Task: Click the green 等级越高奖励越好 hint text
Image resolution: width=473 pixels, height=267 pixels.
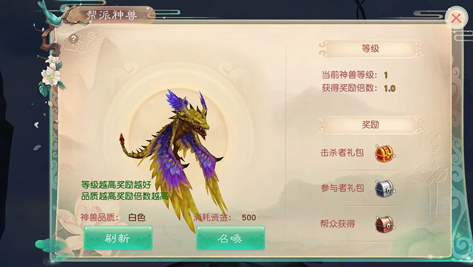Action: click(x=116, y=185)
